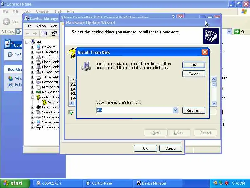Open Action menu in Device Manager
Screen dimensions: 250x188
tap(41, 26)
